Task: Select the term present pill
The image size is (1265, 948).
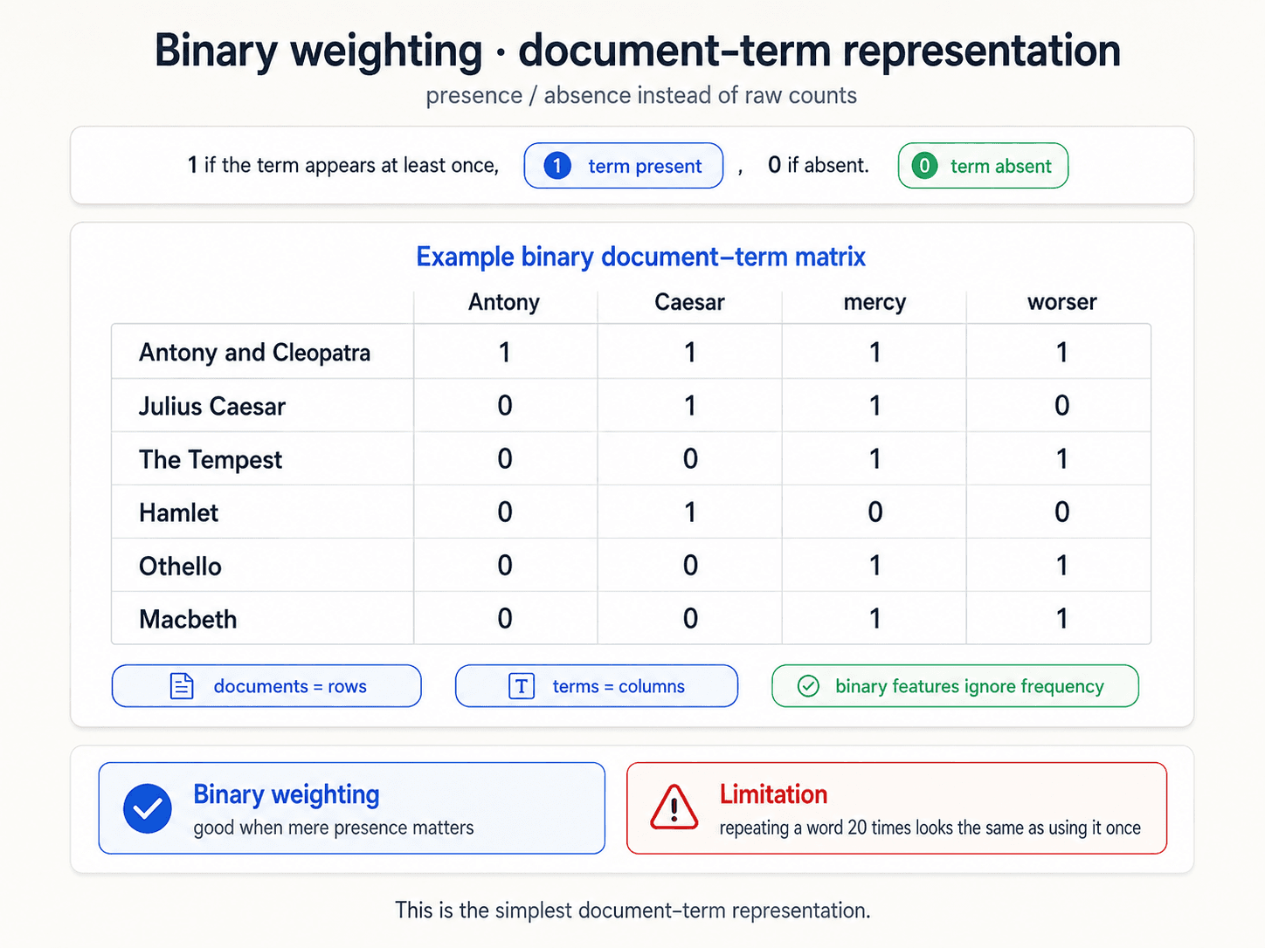Action: [624, 166]
